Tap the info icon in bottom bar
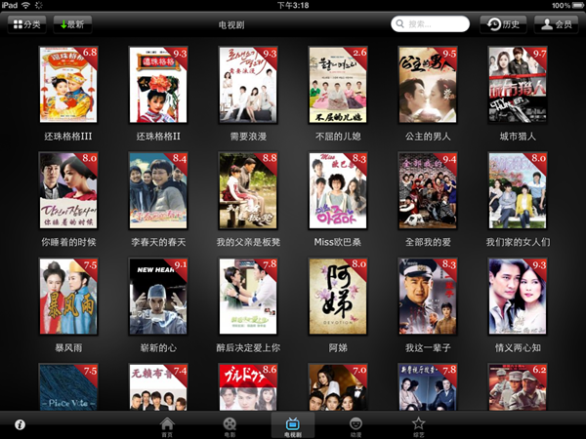This screenshot has height=439, width=586. pyautogui.click(x=20, y=424)
